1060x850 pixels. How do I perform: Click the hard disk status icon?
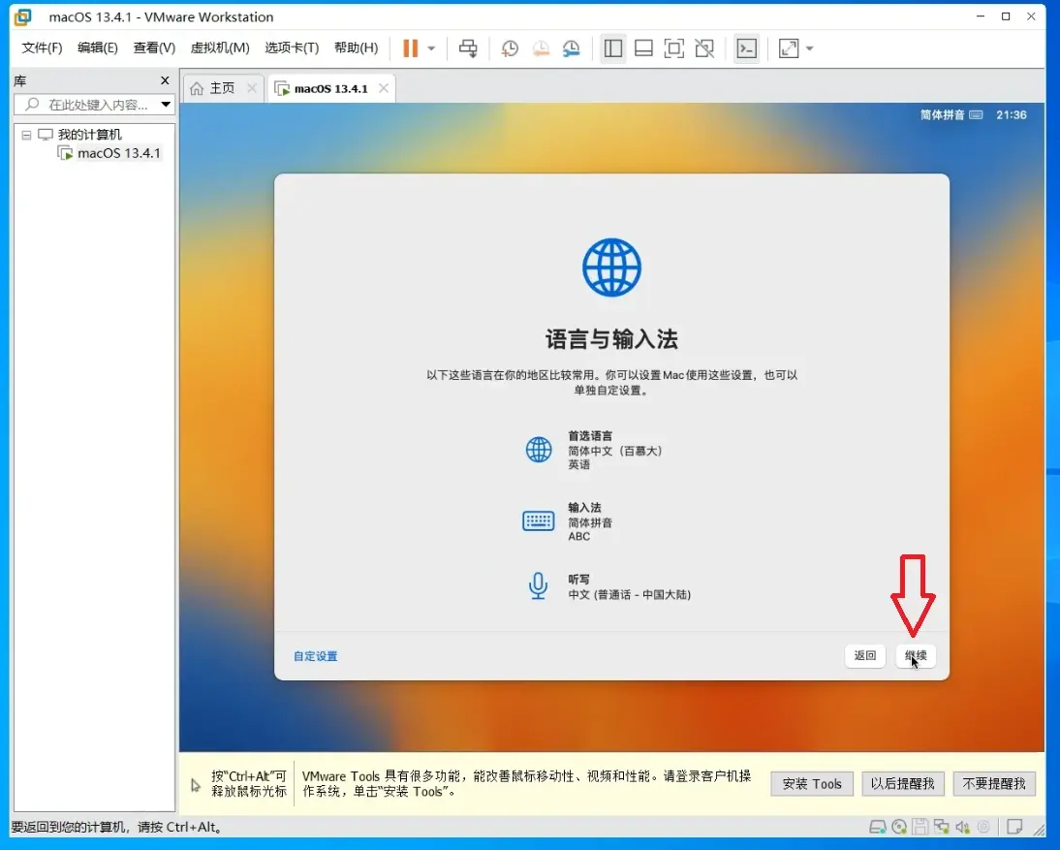pyautogui.click(x=878, y=827)
